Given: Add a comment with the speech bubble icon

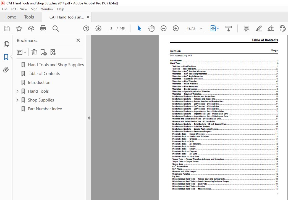Looking at the screenshot, I should (x=246, y=28).
